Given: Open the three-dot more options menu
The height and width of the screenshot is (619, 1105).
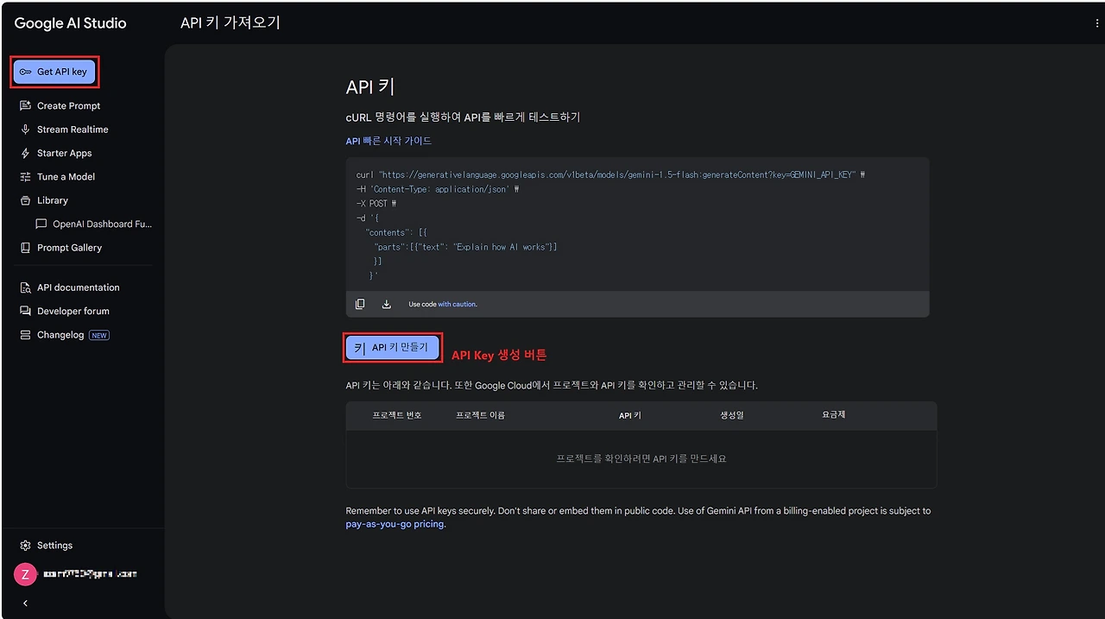Looking at the screenshot, I should coord(1097,23).
